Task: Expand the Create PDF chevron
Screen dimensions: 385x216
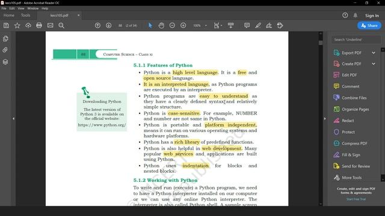Action: click(374, 64)
